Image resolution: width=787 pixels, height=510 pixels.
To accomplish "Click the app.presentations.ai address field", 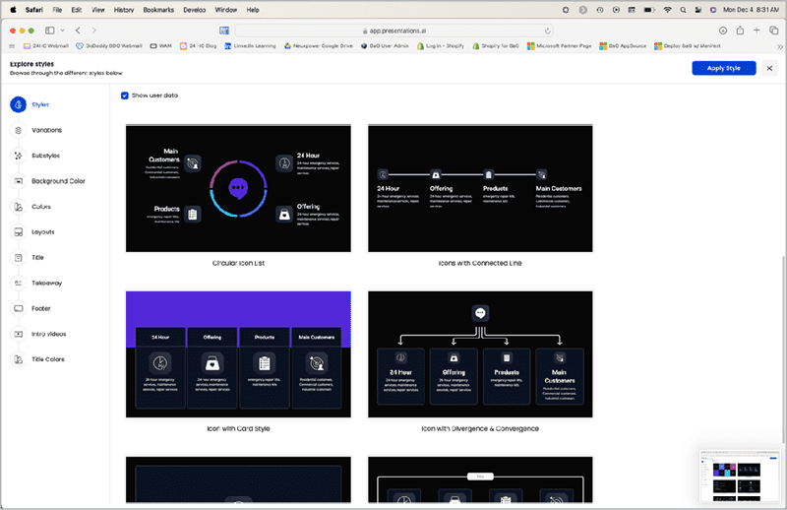I will pos(394,31).
